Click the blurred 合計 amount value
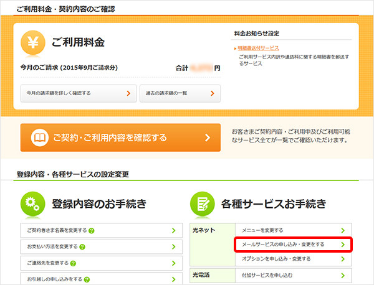 (201, 68)
